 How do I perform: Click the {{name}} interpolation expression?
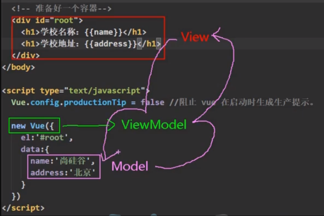click(x=104, y=32)
